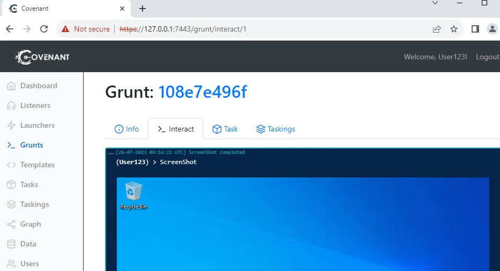Collapse the ScreenShot output entry
This screenshot has width=500, height=271.
(110, 153)
